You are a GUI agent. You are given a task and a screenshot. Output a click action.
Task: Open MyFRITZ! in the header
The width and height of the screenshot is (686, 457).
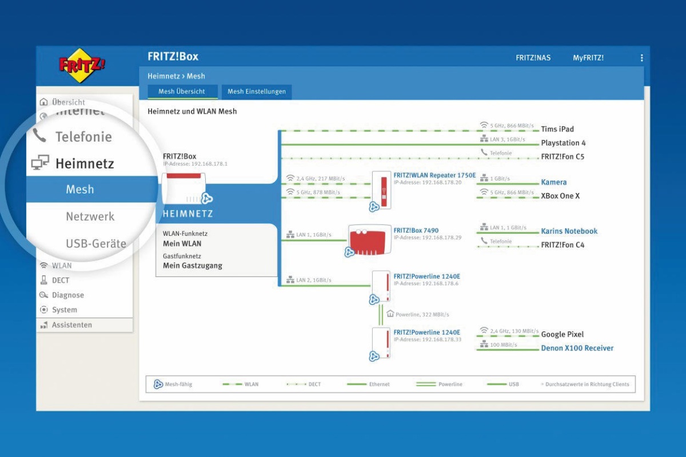tap(588, 58)
